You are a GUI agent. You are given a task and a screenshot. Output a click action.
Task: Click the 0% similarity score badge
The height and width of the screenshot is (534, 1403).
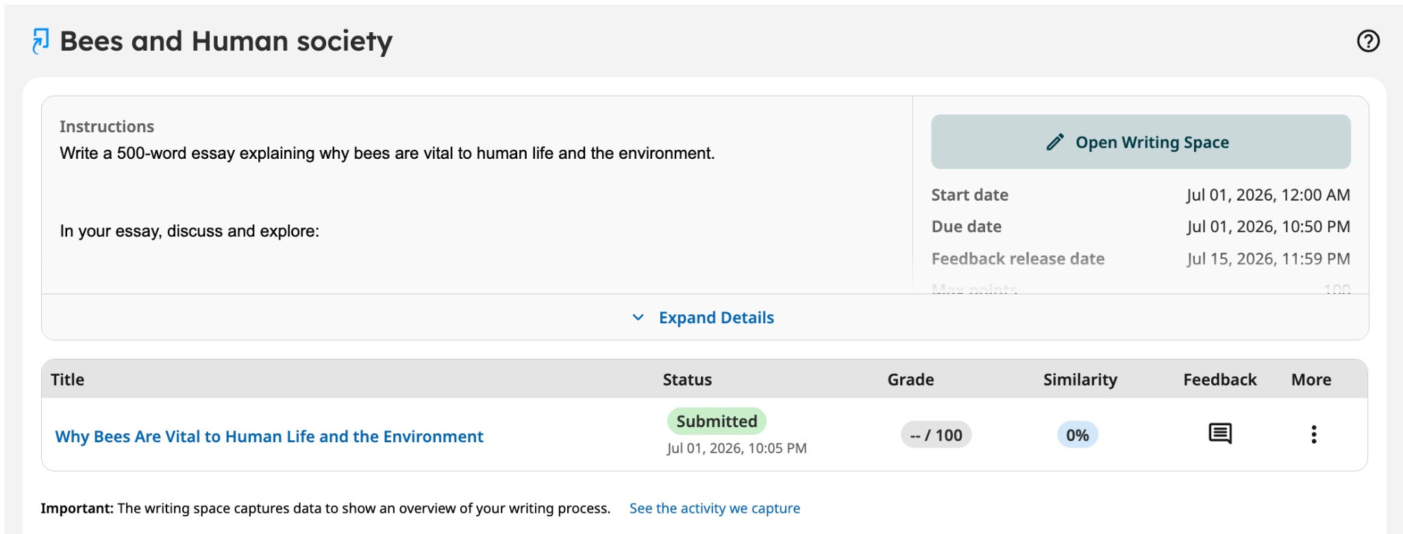click(1077, 435)
